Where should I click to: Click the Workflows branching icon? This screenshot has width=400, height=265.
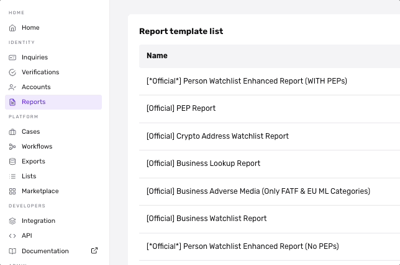coord(13,147)
